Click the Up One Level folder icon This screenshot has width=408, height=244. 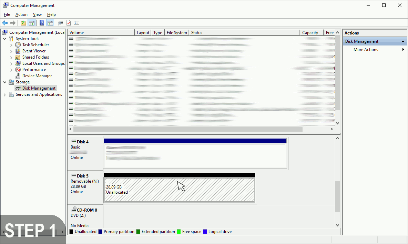tap(23, 23)
